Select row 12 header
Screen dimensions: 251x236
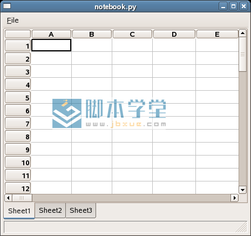pyautogui.click(x=18, y=188)
